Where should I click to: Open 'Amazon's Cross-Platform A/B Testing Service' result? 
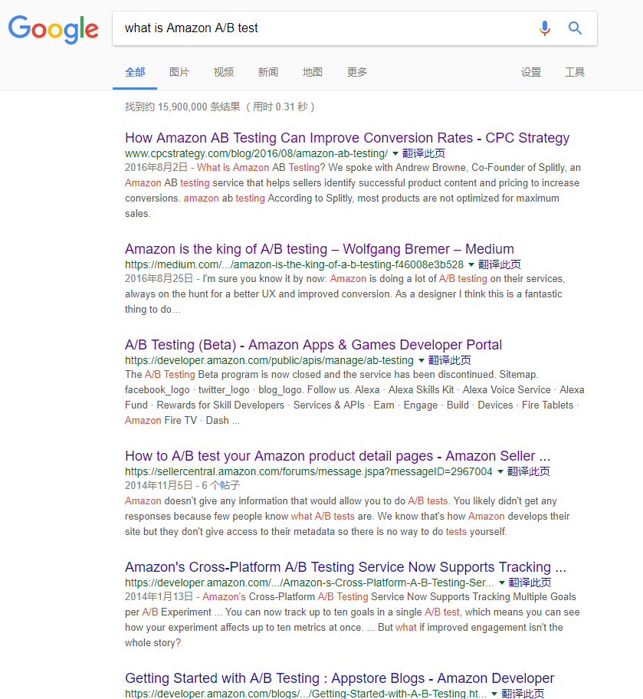click(x=345, y=567)
